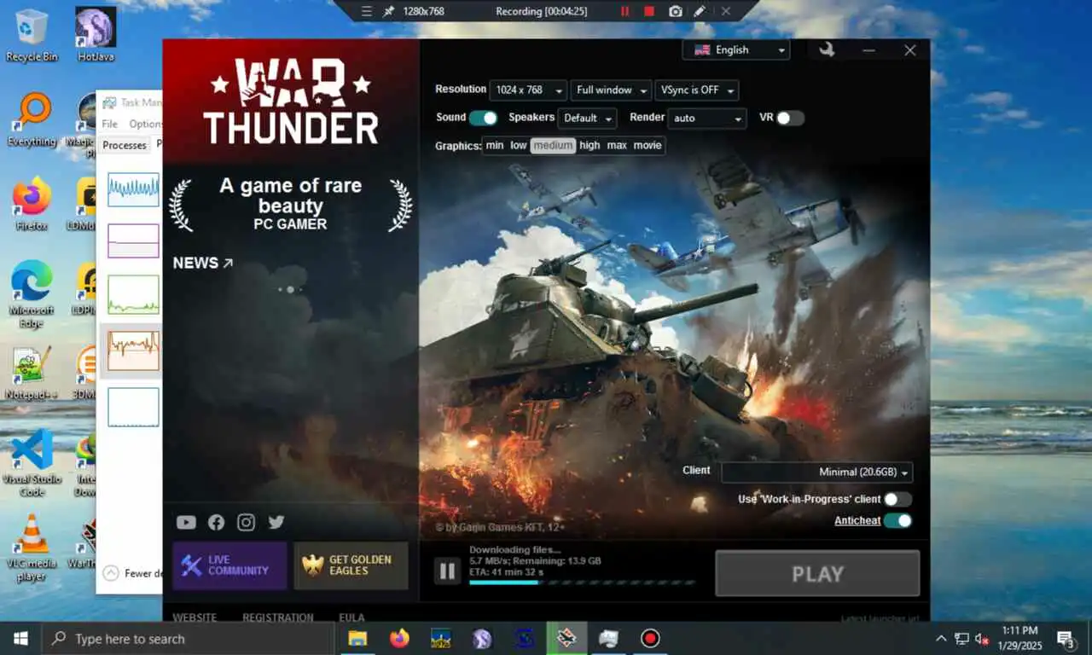Open the recorder's pencil annotation tool
Screen dimensions: 1092x655
700,11
